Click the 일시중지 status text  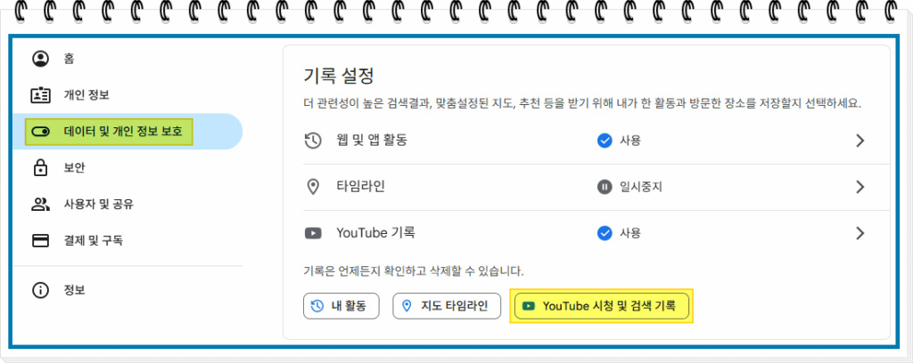coord(641,187)
